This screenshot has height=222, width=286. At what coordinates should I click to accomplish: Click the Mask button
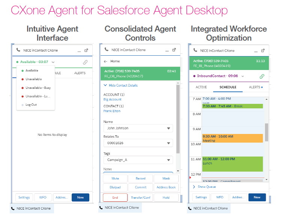pos(166,178)
